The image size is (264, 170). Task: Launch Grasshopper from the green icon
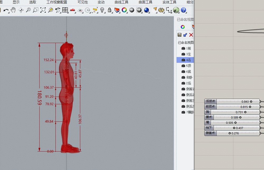click(176, 10)
